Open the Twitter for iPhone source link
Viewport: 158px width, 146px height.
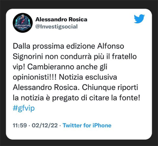pyautogui.click(x=87, y=126)
